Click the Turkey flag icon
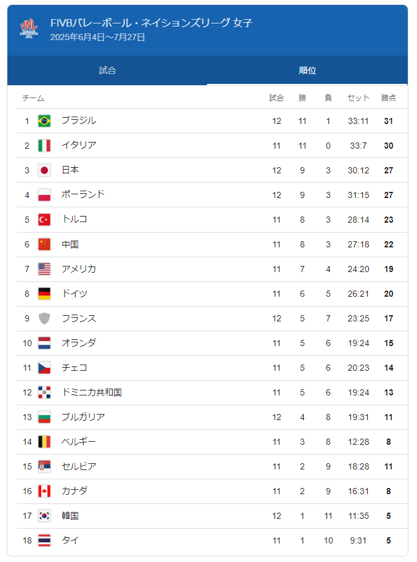Image resolution: width=417 pixels, height=562 pixels. pos(44,220)
